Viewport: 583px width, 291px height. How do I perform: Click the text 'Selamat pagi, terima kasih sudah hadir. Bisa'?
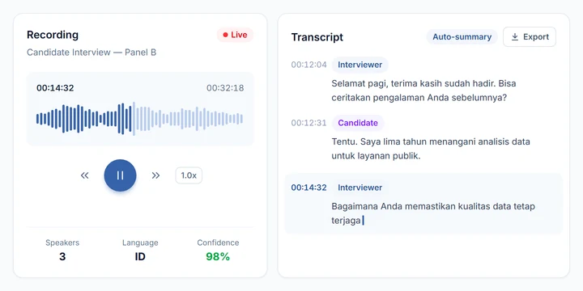(x=423, y=83)
